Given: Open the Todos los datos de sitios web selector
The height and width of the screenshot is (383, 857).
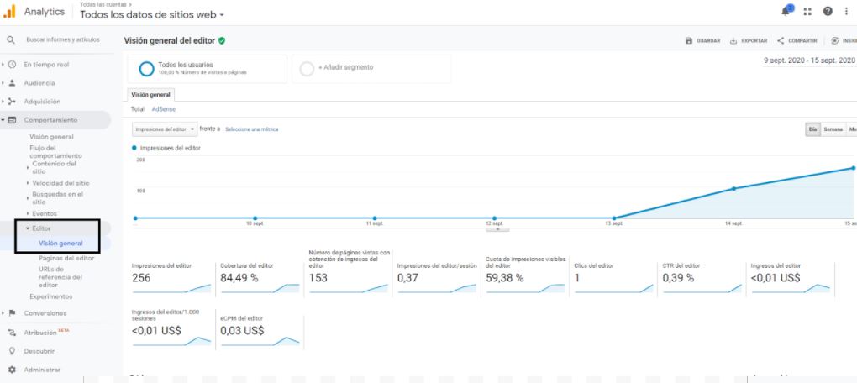Looking at the screenshot, I should click(x=152, y=15).
